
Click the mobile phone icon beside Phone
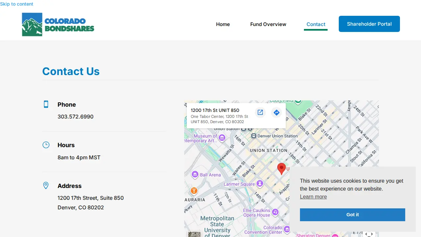tap(46, 104)
